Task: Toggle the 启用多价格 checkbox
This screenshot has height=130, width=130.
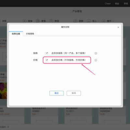Action: point(47,60)
